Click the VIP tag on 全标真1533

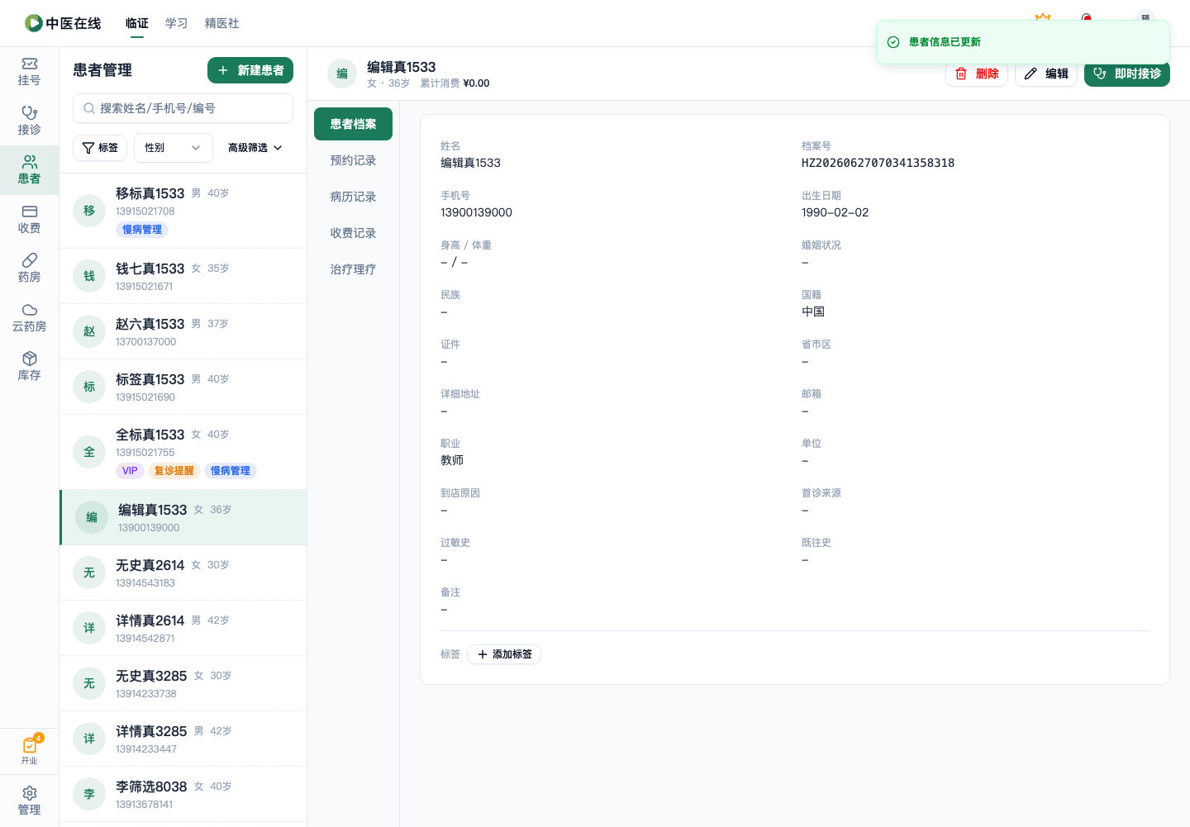pos(130,471)
